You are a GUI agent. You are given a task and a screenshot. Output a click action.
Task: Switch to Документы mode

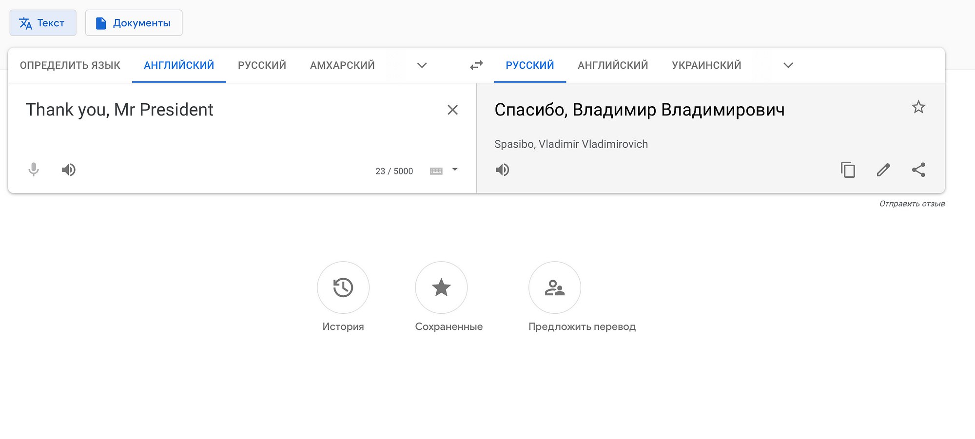(134, 23)
